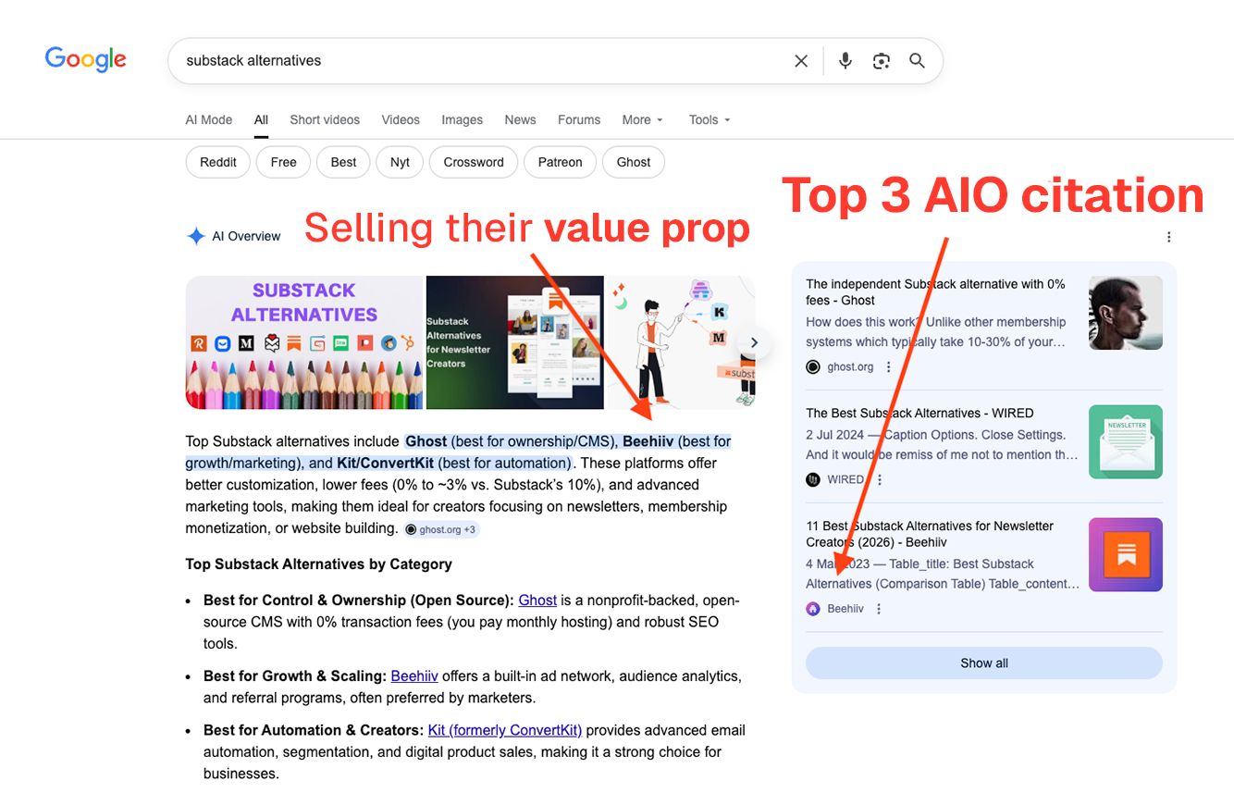1234x793 pixels.
Task: Click the WIRED favicon in the sources panel
Action: (813, 480)
